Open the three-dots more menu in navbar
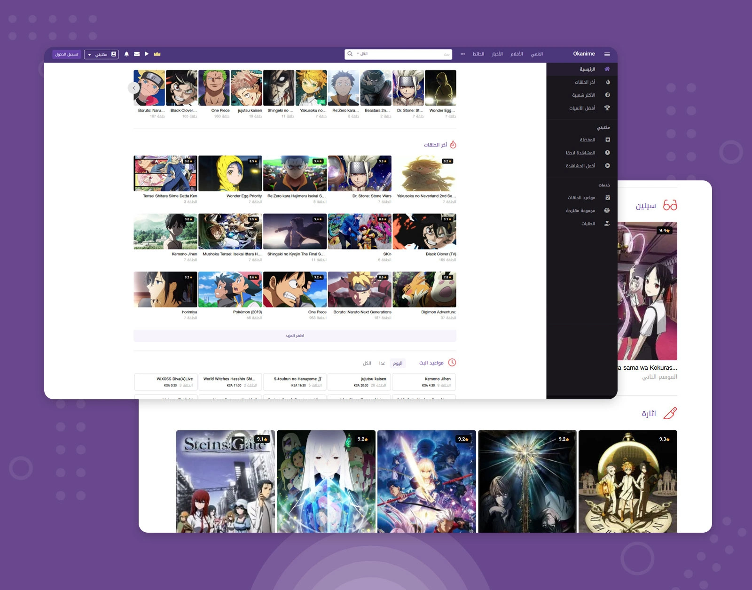 (x=462, y=54)
